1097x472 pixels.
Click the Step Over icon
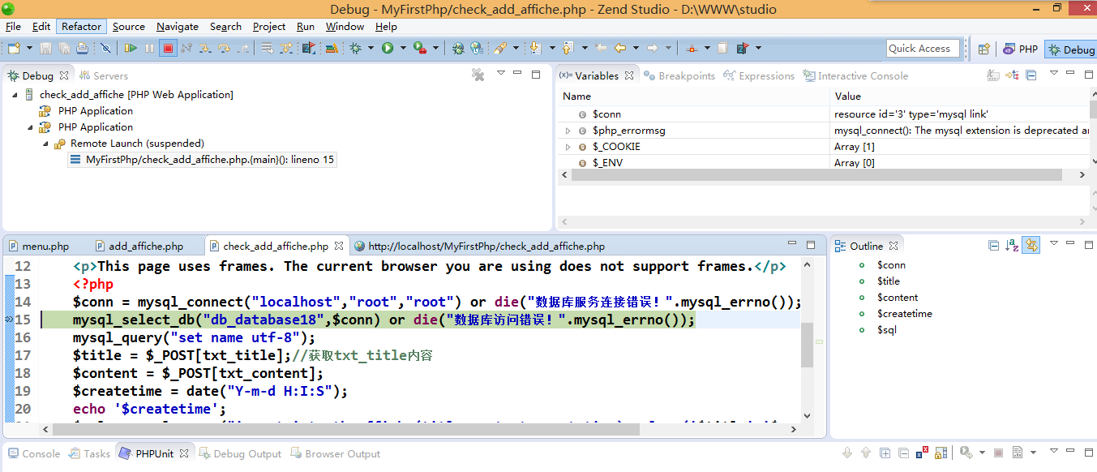(x=225, y=49)
